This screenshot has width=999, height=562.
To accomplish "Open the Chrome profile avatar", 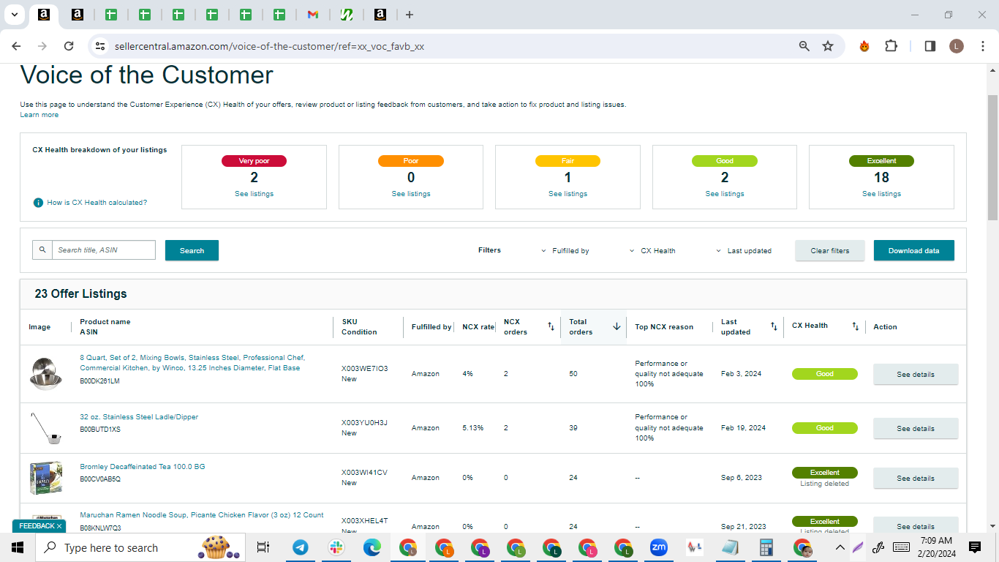I will coord(957,46).
